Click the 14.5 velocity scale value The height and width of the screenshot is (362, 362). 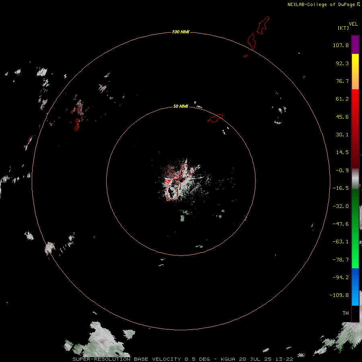[342, 152]
